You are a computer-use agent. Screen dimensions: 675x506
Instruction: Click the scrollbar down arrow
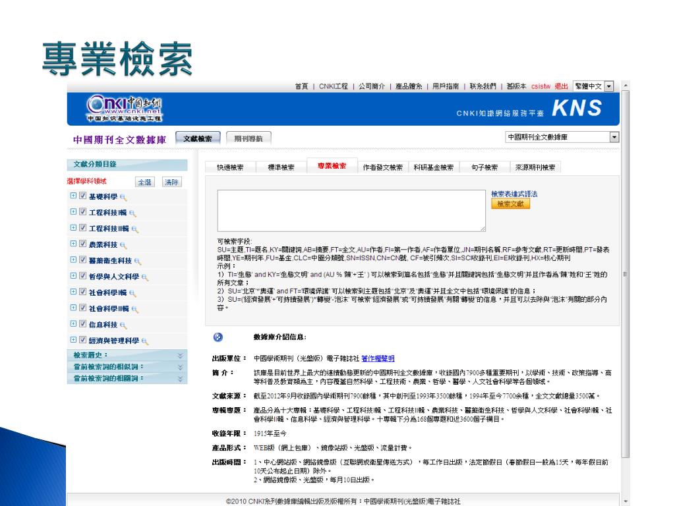[x=626, y=501]
